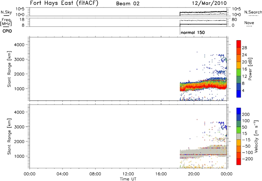Click the '18' frequency axis label

click(22, 20)
